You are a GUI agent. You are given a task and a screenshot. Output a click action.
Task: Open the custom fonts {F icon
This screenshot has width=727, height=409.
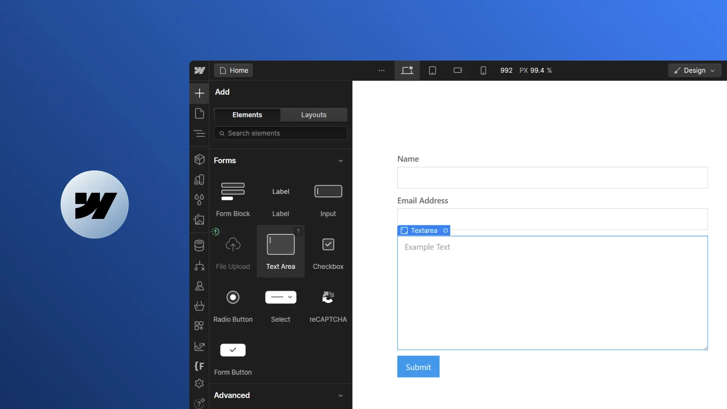[x=199, y=366]
